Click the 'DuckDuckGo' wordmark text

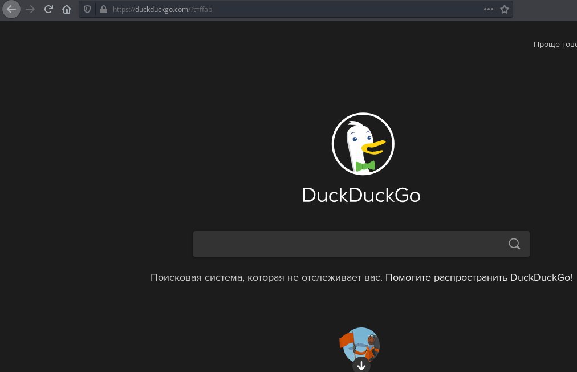coord(361,195)
